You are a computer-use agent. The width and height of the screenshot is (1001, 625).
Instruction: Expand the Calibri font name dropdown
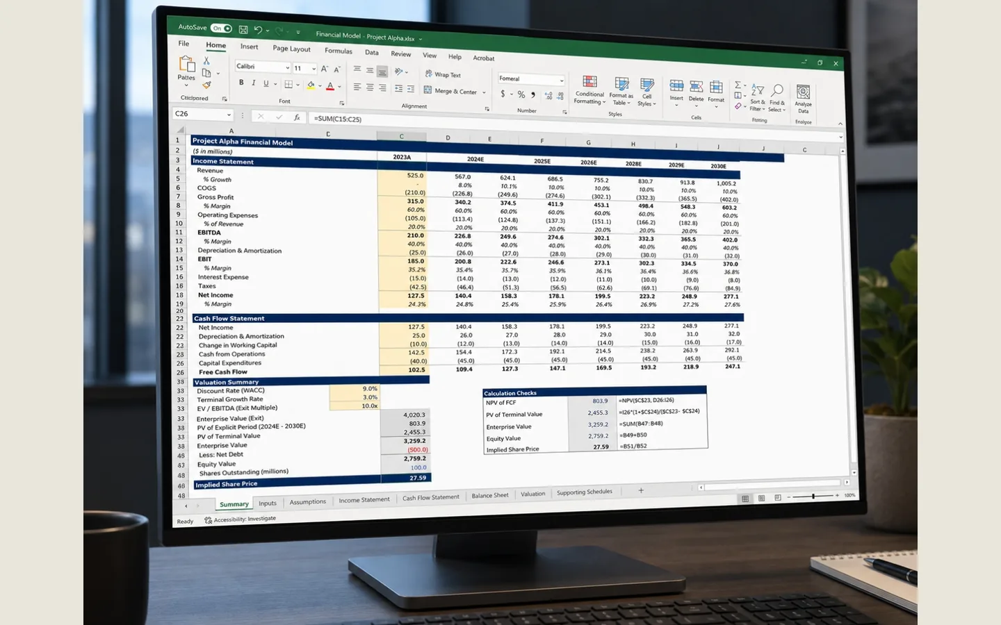coord(288,67)
